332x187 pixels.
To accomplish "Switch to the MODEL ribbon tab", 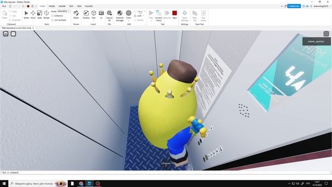I will tap(52, 6).
